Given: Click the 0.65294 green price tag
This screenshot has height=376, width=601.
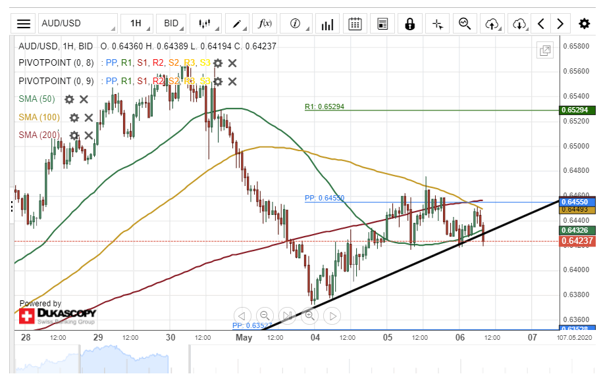Looking at the screenshot, I should pyautogui.click(x=577, y=110).
